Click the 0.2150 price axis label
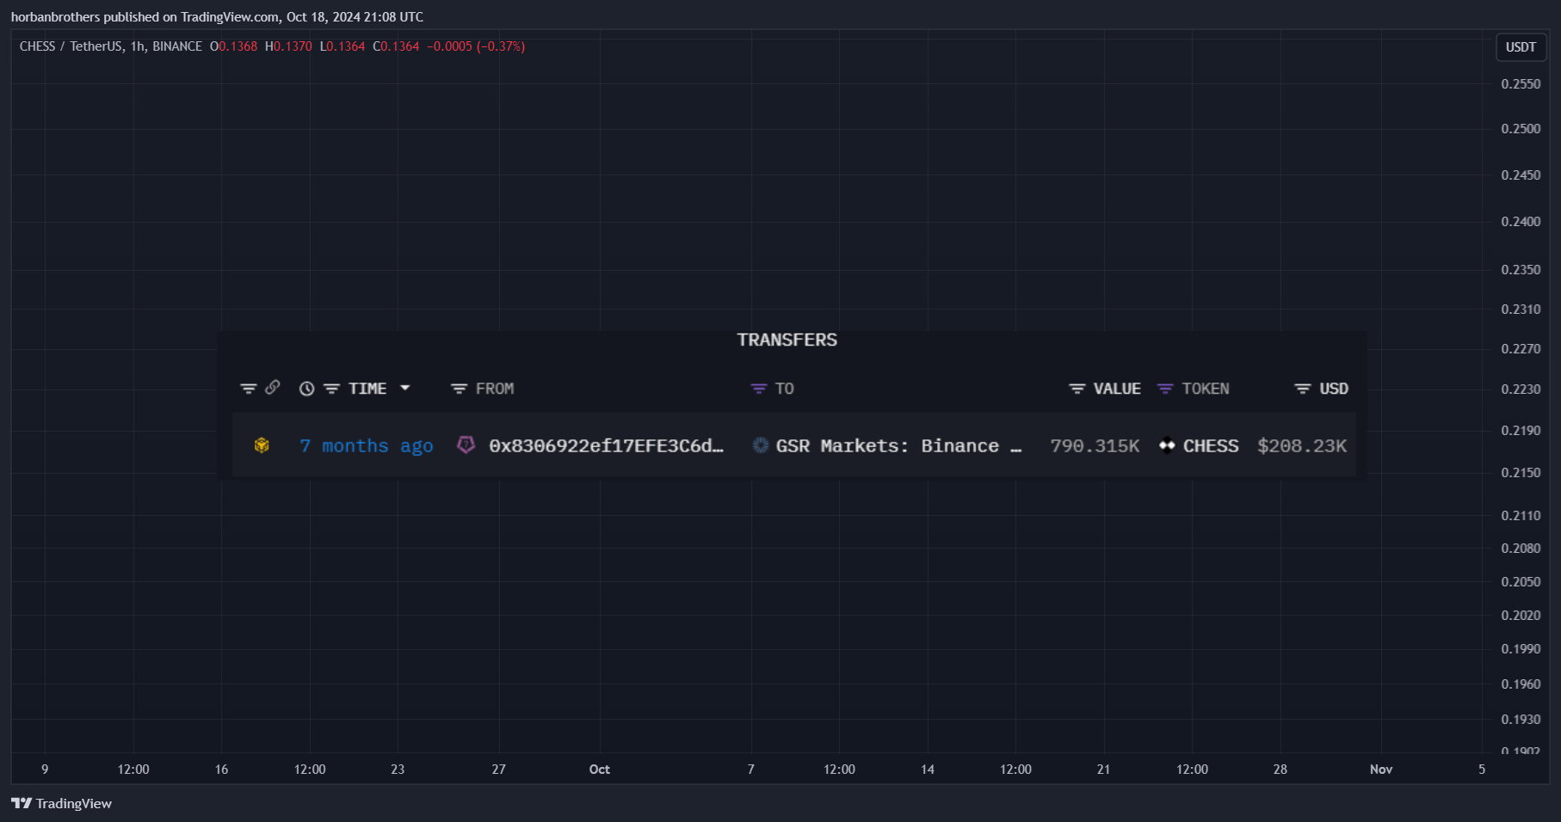 [x=1521, y=473]
